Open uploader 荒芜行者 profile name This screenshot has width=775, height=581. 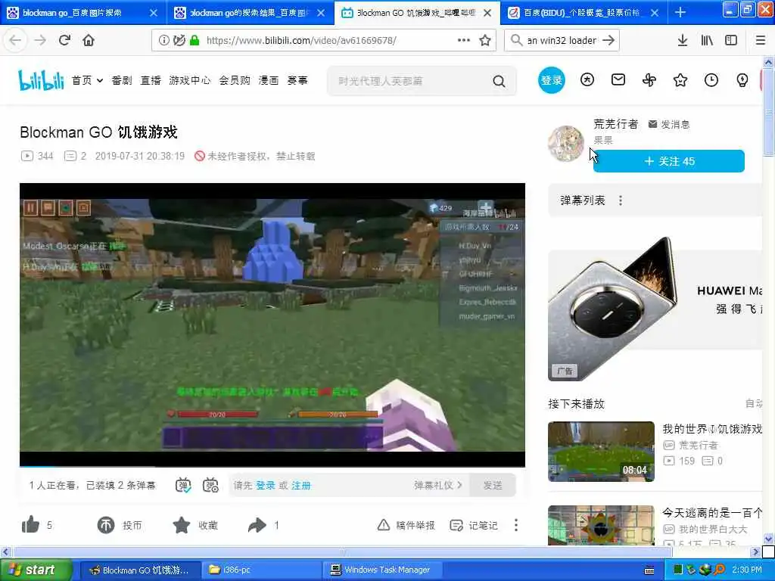(616, 123)
